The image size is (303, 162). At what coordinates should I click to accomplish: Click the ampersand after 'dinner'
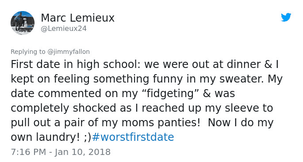click(x=268, y=64)
